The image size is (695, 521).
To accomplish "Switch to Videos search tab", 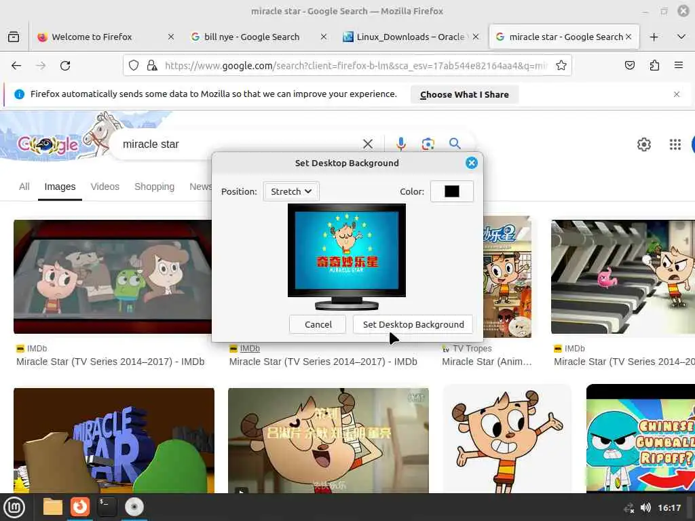I will coord(105,187).
